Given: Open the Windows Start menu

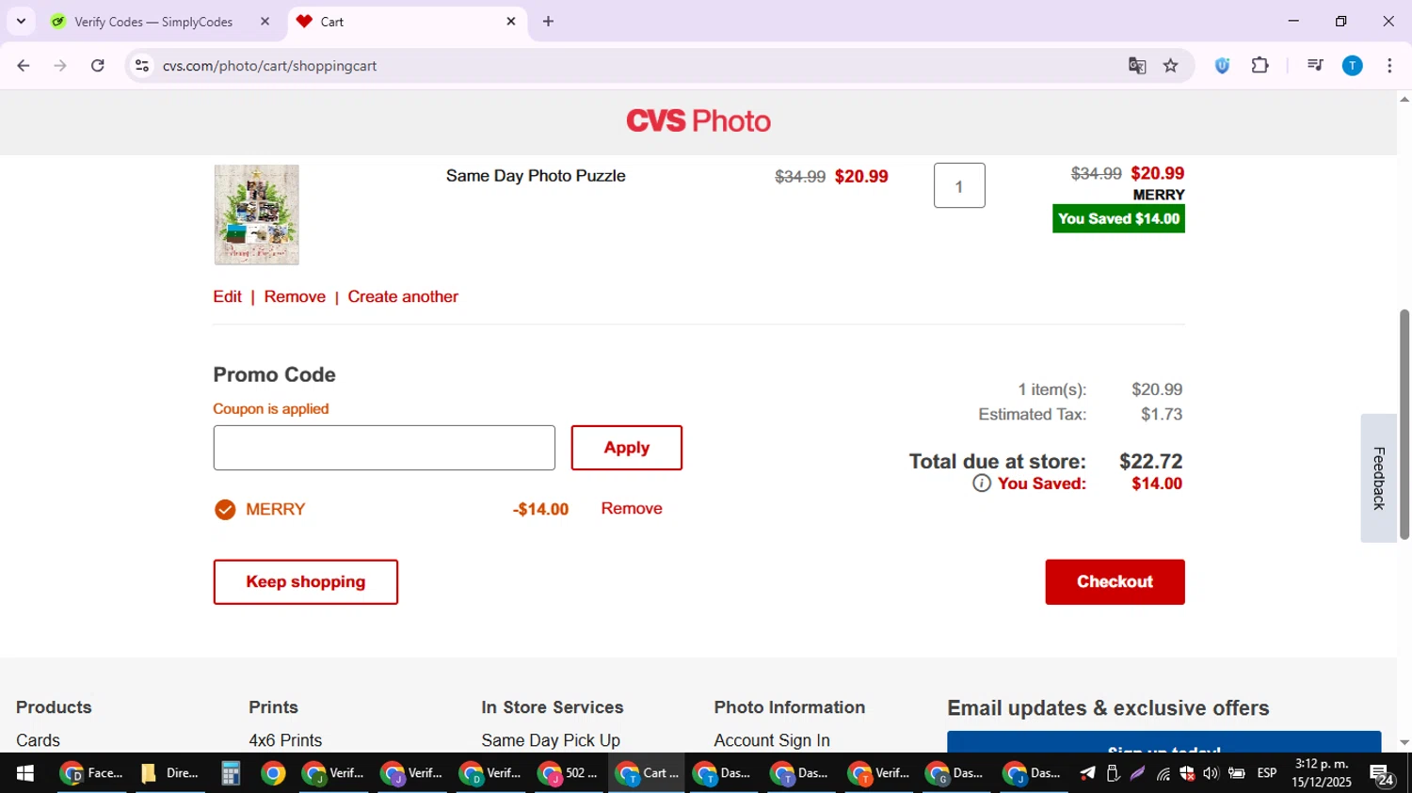Looking at the screenshot, I should point(25,773).
